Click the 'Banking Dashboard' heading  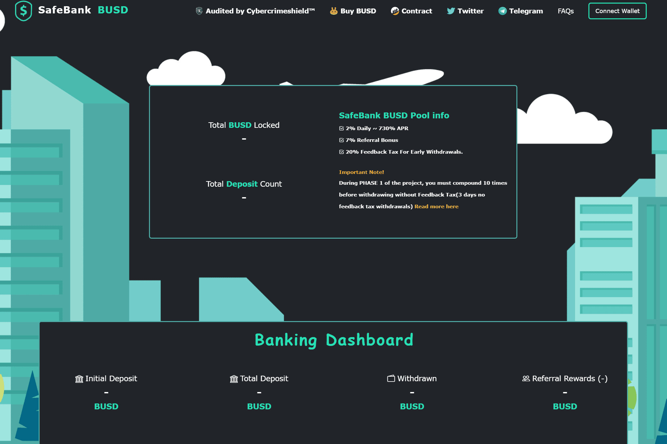(x=334, y=340)
